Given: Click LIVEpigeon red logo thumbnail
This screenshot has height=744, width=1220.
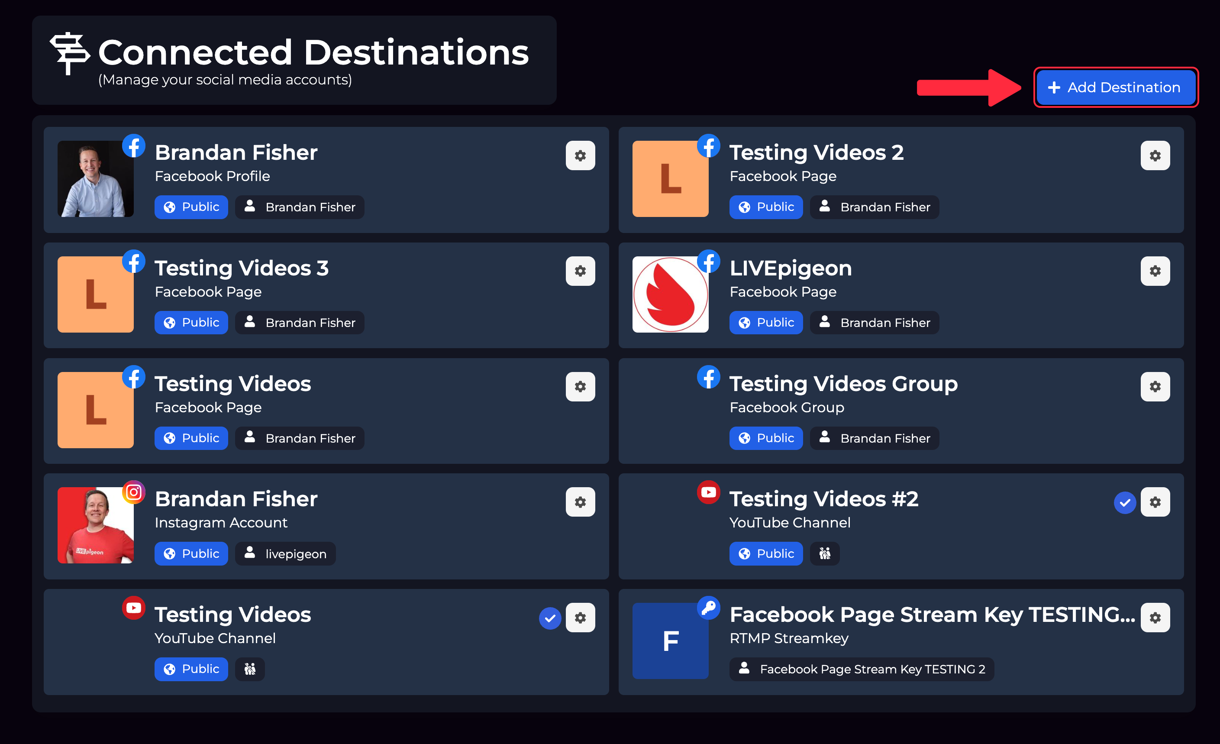Looking at the screenshot, I should coord(670,294).
